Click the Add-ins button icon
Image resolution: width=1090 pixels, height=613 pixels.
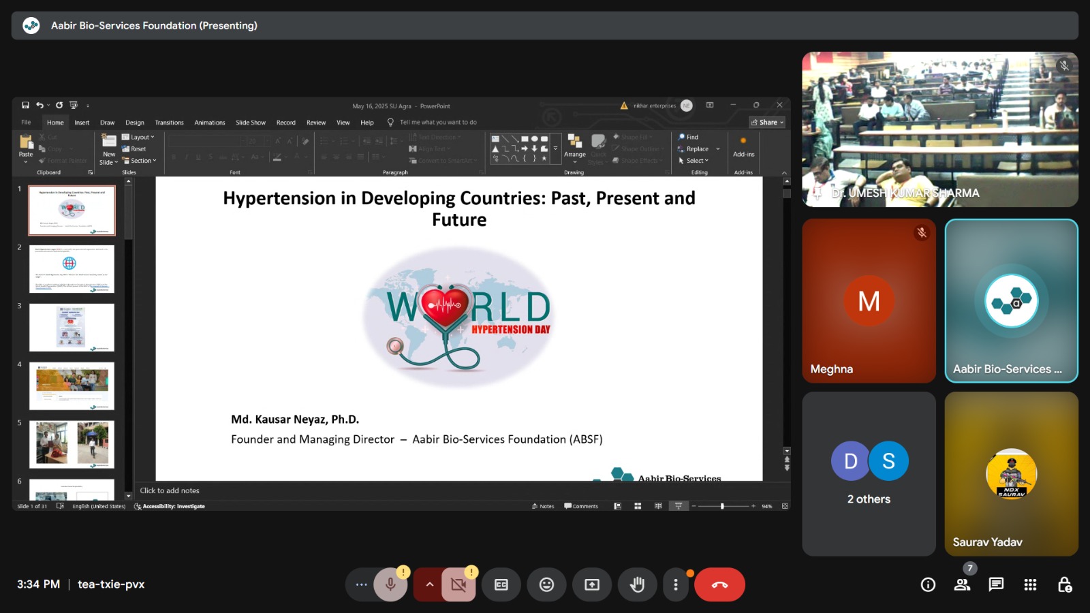tap(743, 140)
